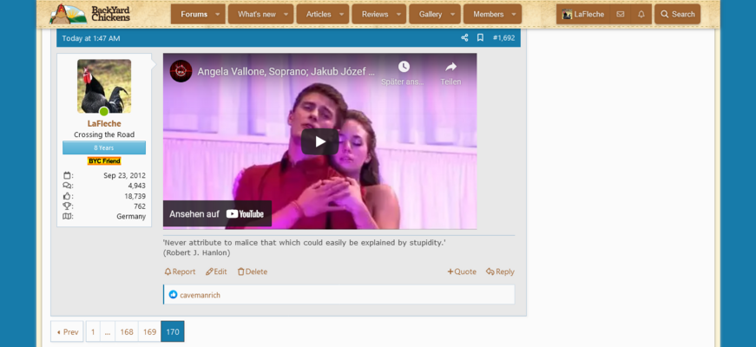Open the alerts bell icon
The height and width of the screenshot is (347, 756).
tap(641, 15)
